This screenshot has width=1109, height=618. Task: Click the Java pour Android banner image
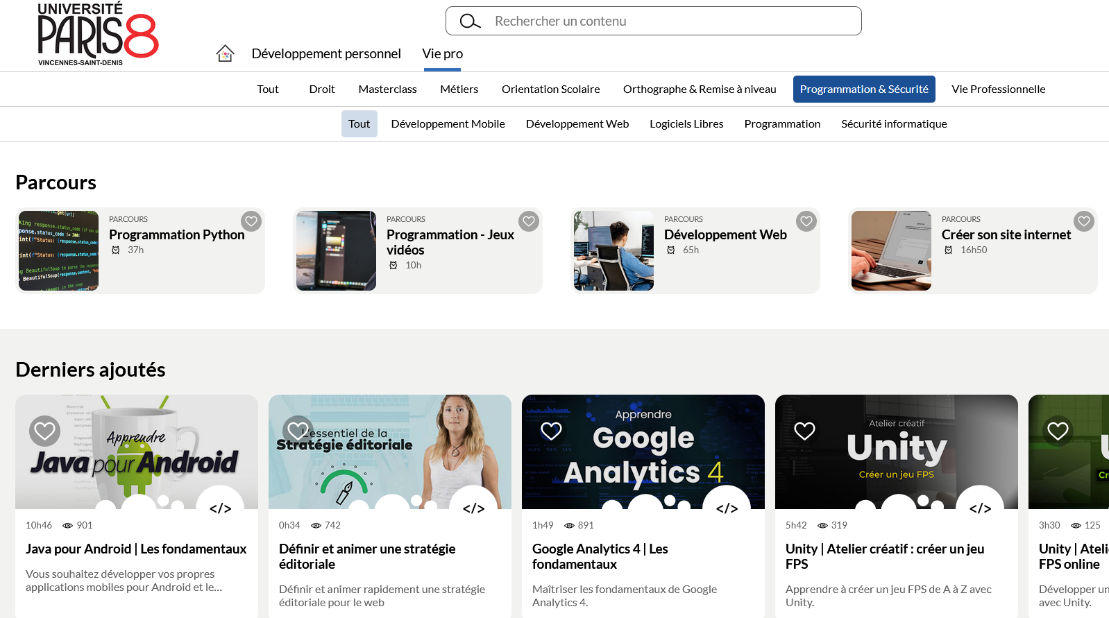click(x=137, y=452)
